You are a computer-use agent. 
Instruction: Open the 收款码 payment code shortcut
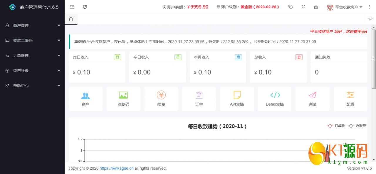pos(123,95)
